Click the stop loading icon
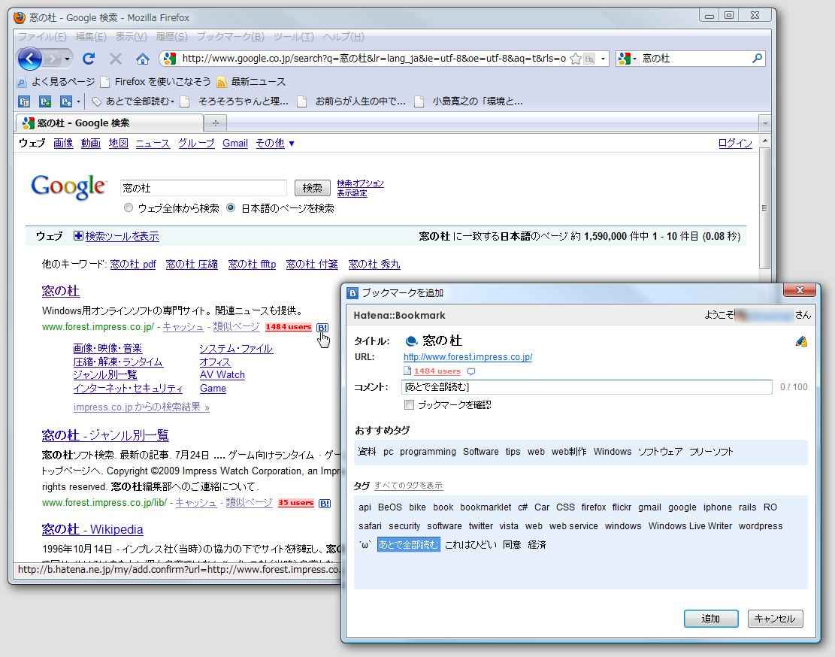 click(x=115, y=58)
